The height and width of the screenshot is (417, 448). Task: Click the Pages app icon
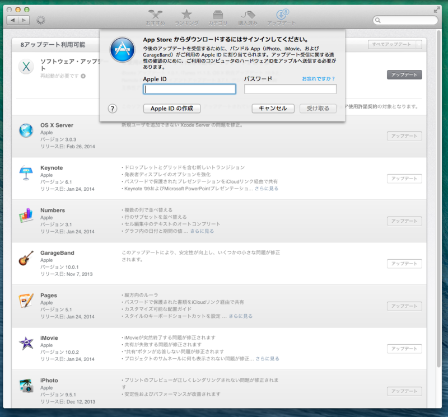pyautogui.click(x=26, y=301)
